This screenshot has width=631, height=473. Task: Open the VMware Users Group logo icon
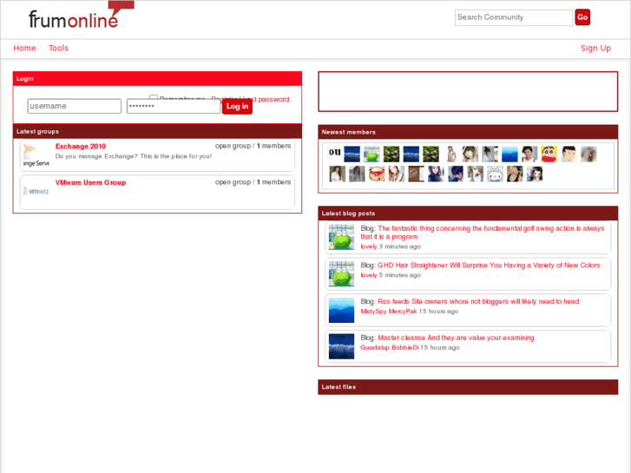[x=36, y=191]
